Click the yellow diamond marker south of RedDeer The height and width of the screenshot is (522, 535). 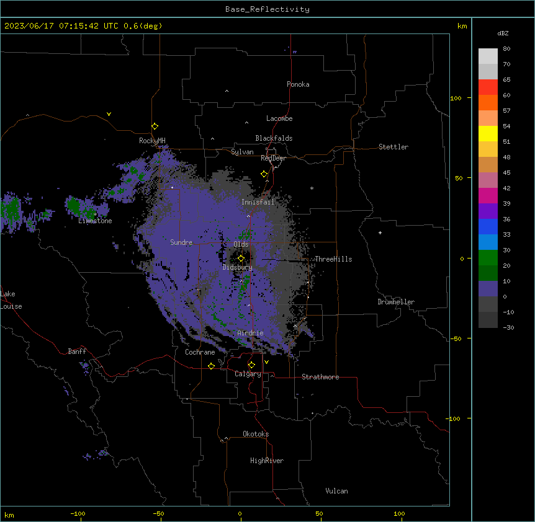click(x=264, y=174)
